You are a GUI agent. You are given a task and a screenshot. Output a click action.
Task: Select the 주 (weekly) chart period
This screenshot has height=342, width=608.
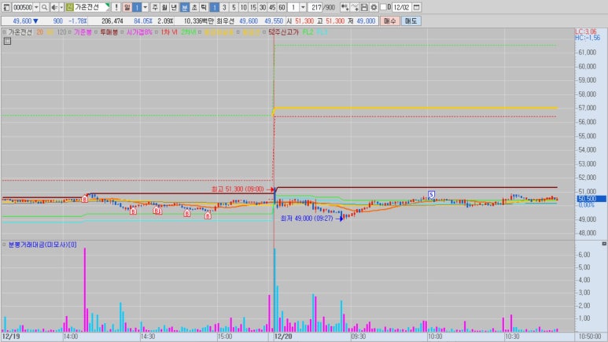[155, 7]
